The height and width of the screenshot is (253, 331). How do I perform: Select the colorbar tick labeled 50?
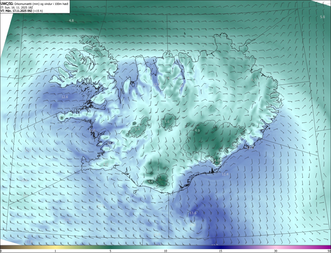click(329, 251)
